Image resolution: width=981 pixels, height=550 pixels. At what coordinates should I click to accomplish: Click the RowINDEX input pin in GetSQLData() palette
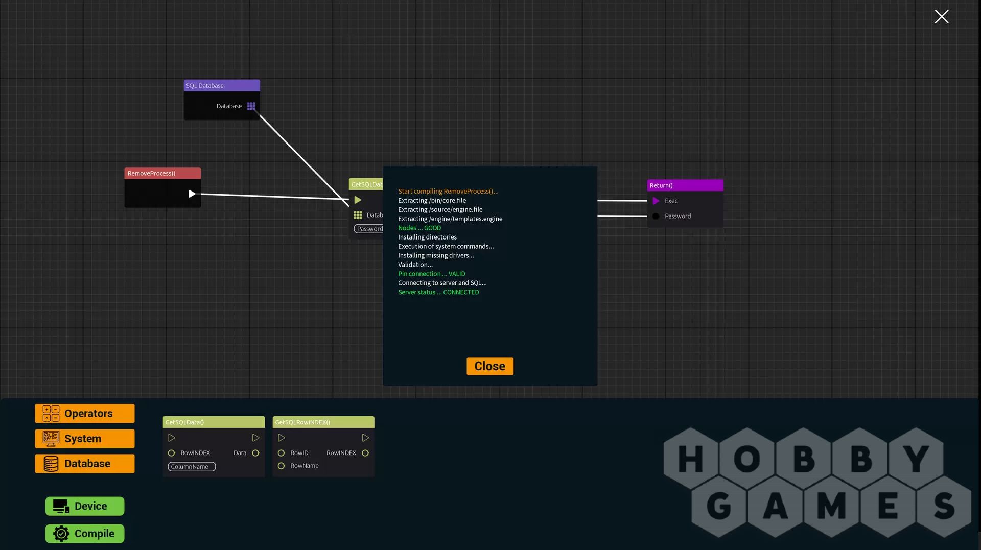click(x=172, y=453)
